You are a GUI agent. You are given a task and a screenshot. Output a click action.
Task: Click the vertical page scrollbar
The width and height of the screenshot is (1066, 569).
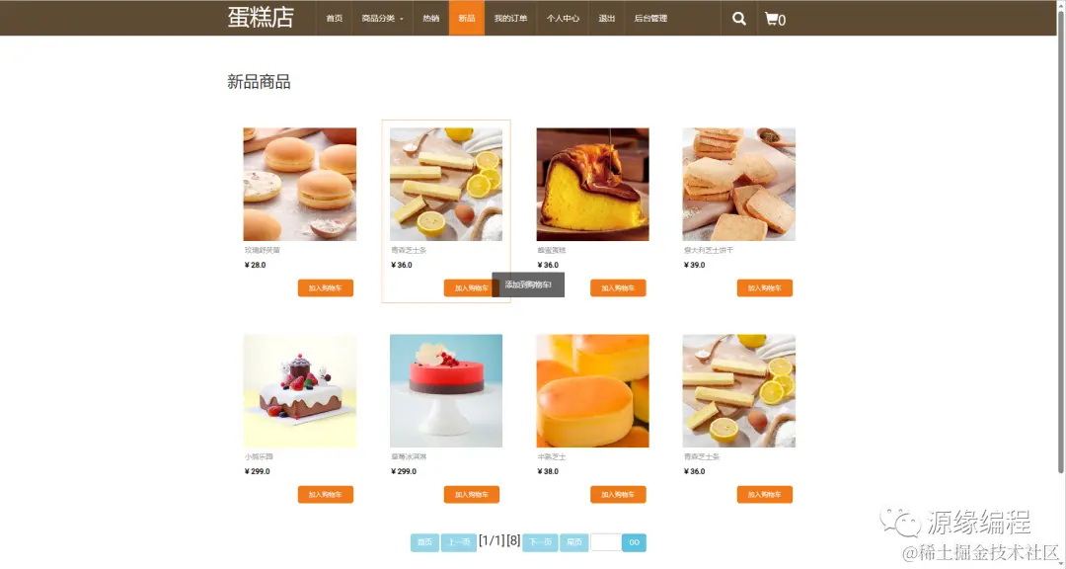[1060, 238]
